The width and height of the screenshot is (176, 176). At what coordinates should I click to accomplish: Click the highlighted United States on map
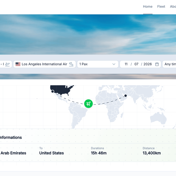pos(62,90)
